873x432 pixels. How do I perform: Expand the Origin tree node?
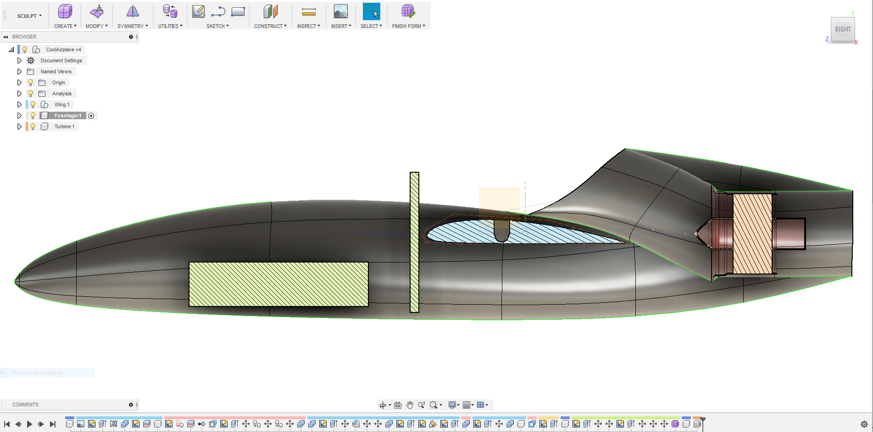click(19, 82)
